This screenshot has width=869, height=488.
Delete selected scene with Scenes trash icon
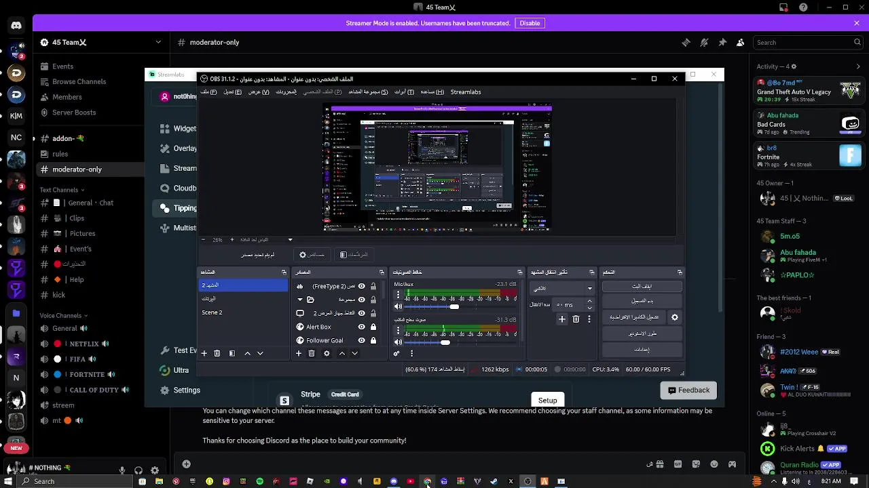click(217, 353)
